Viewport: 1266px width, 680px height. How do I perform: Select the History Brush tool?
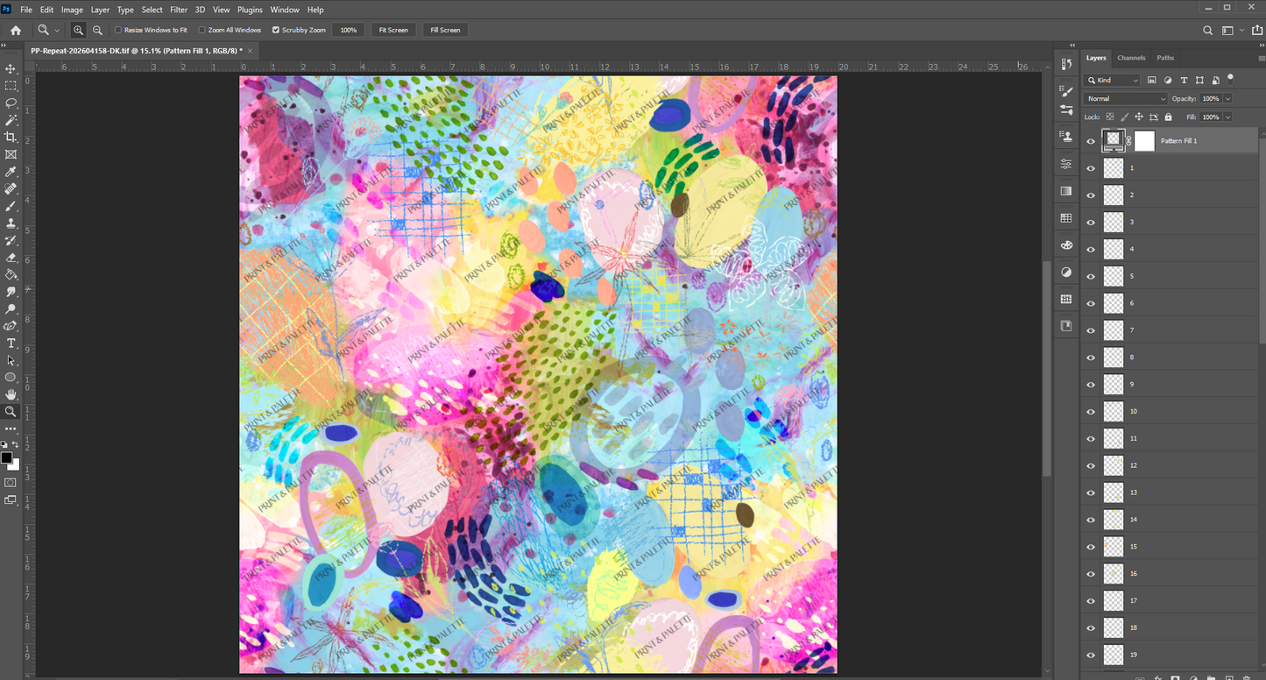(11, 240)
